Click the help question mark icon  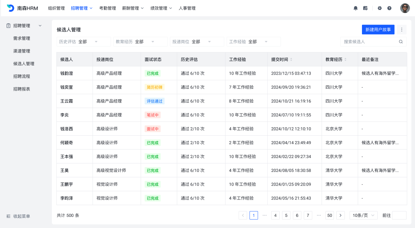tap(389, 8)
